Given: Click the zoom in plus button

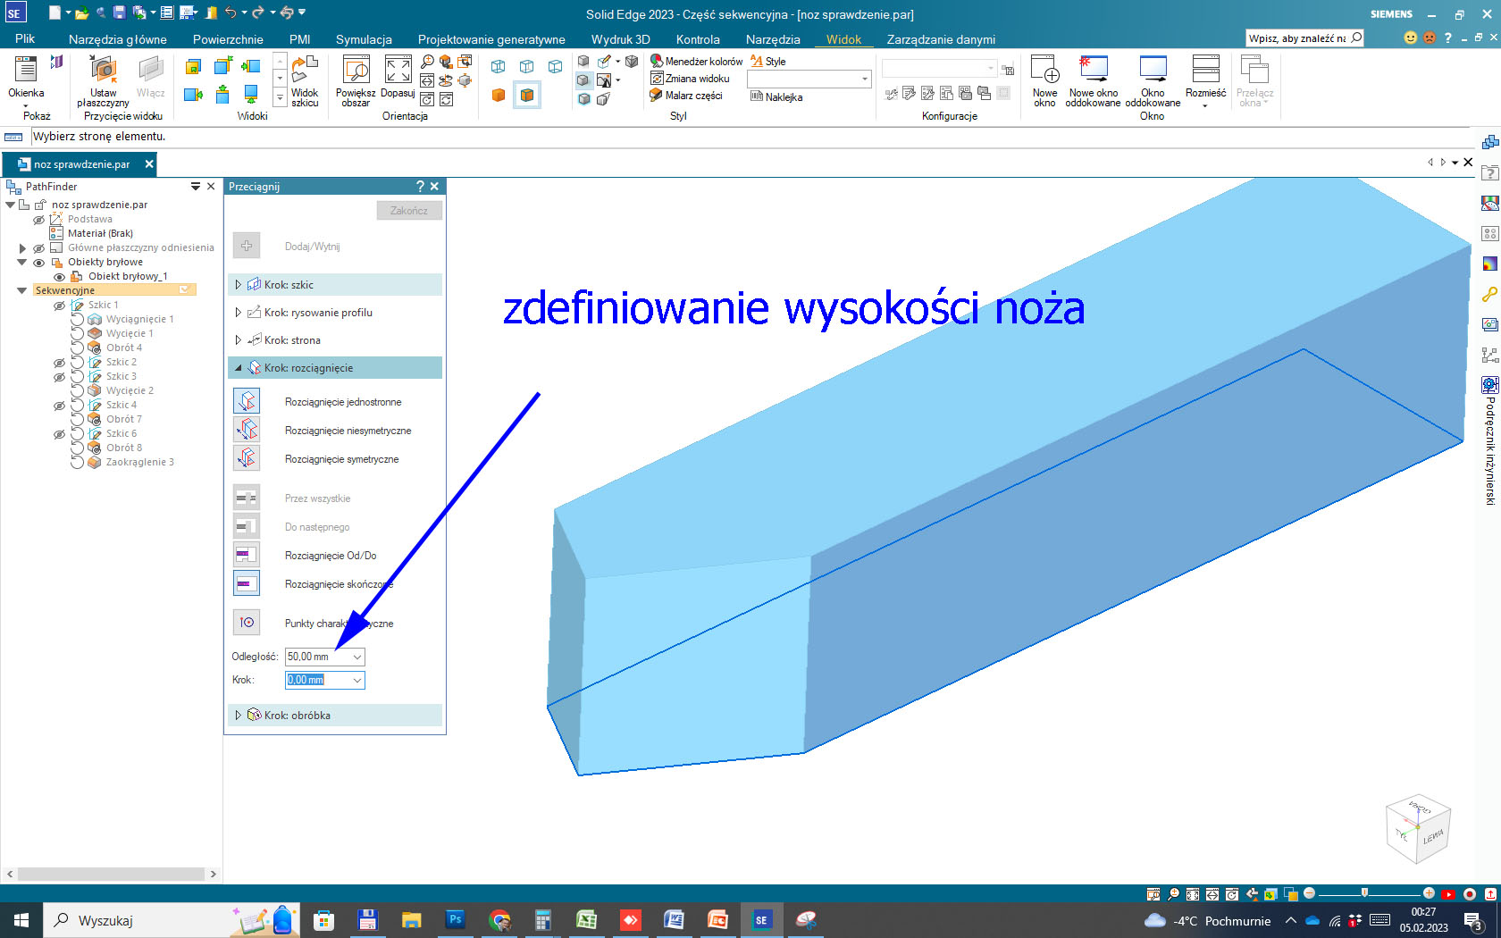Looking at the screenshot, I should [1429, 893].
